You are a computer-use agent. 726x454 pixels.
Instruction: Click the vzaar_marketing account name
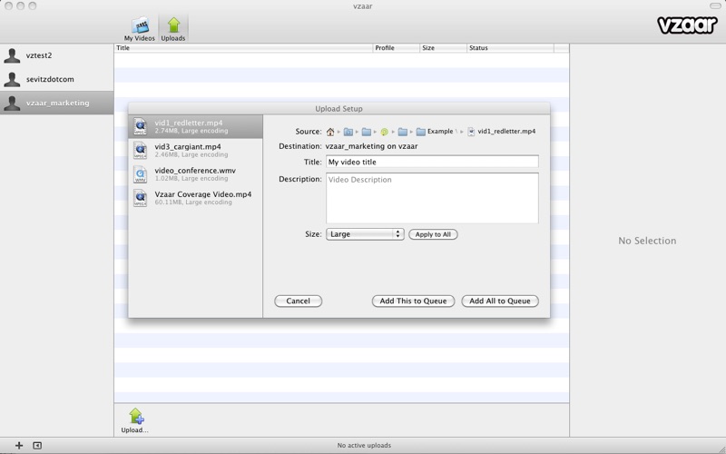tap(57, 103)
